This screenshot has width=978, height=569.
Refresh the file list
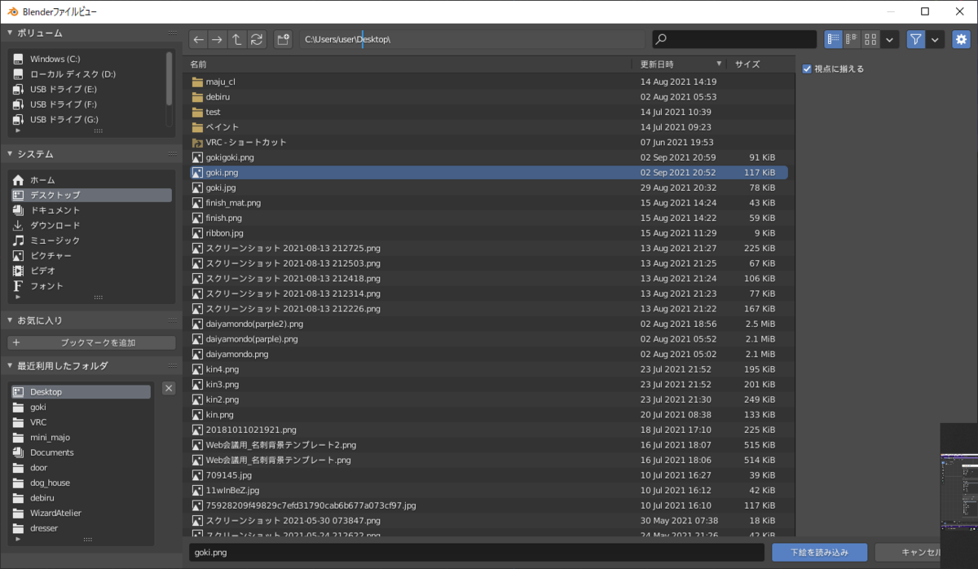point(257,39)
